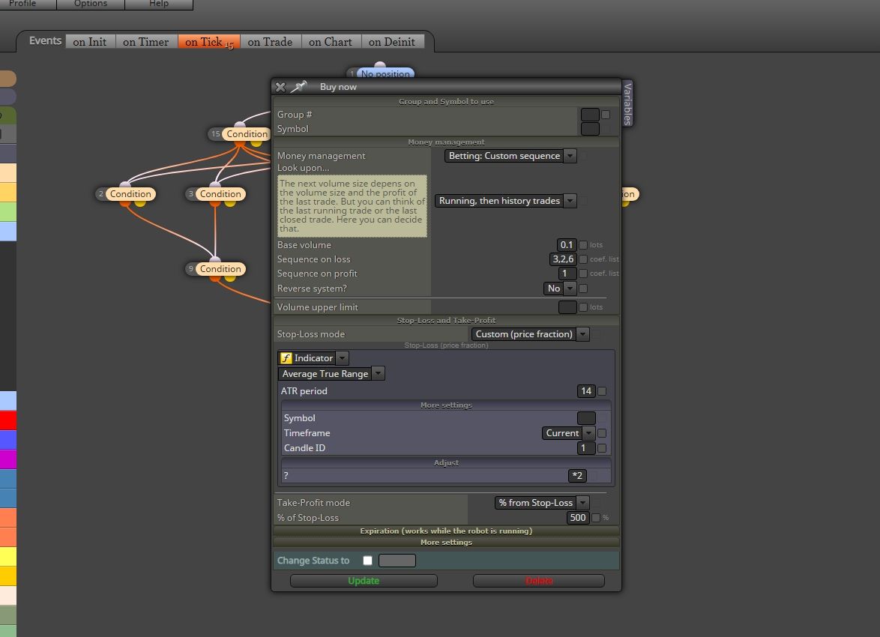Viewport: 880px width, 637px height.
Task: Toggle the Timeframe checkbox
Action: pos(602,433)
